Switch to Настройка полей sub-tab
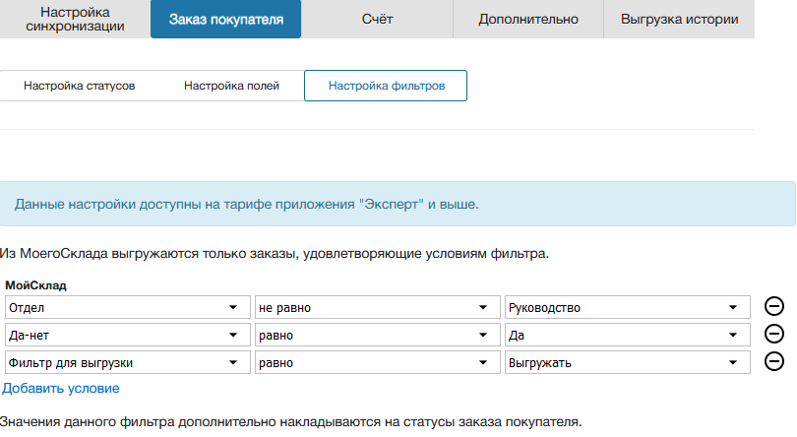 (231, 86)
